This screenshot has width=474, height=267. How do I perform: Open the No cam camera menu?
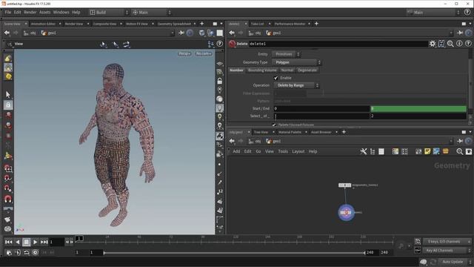tap(204, 53)
